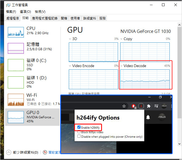Check Disable when plugged into power checkbox
182x160 pixels.
click(79, 136)
